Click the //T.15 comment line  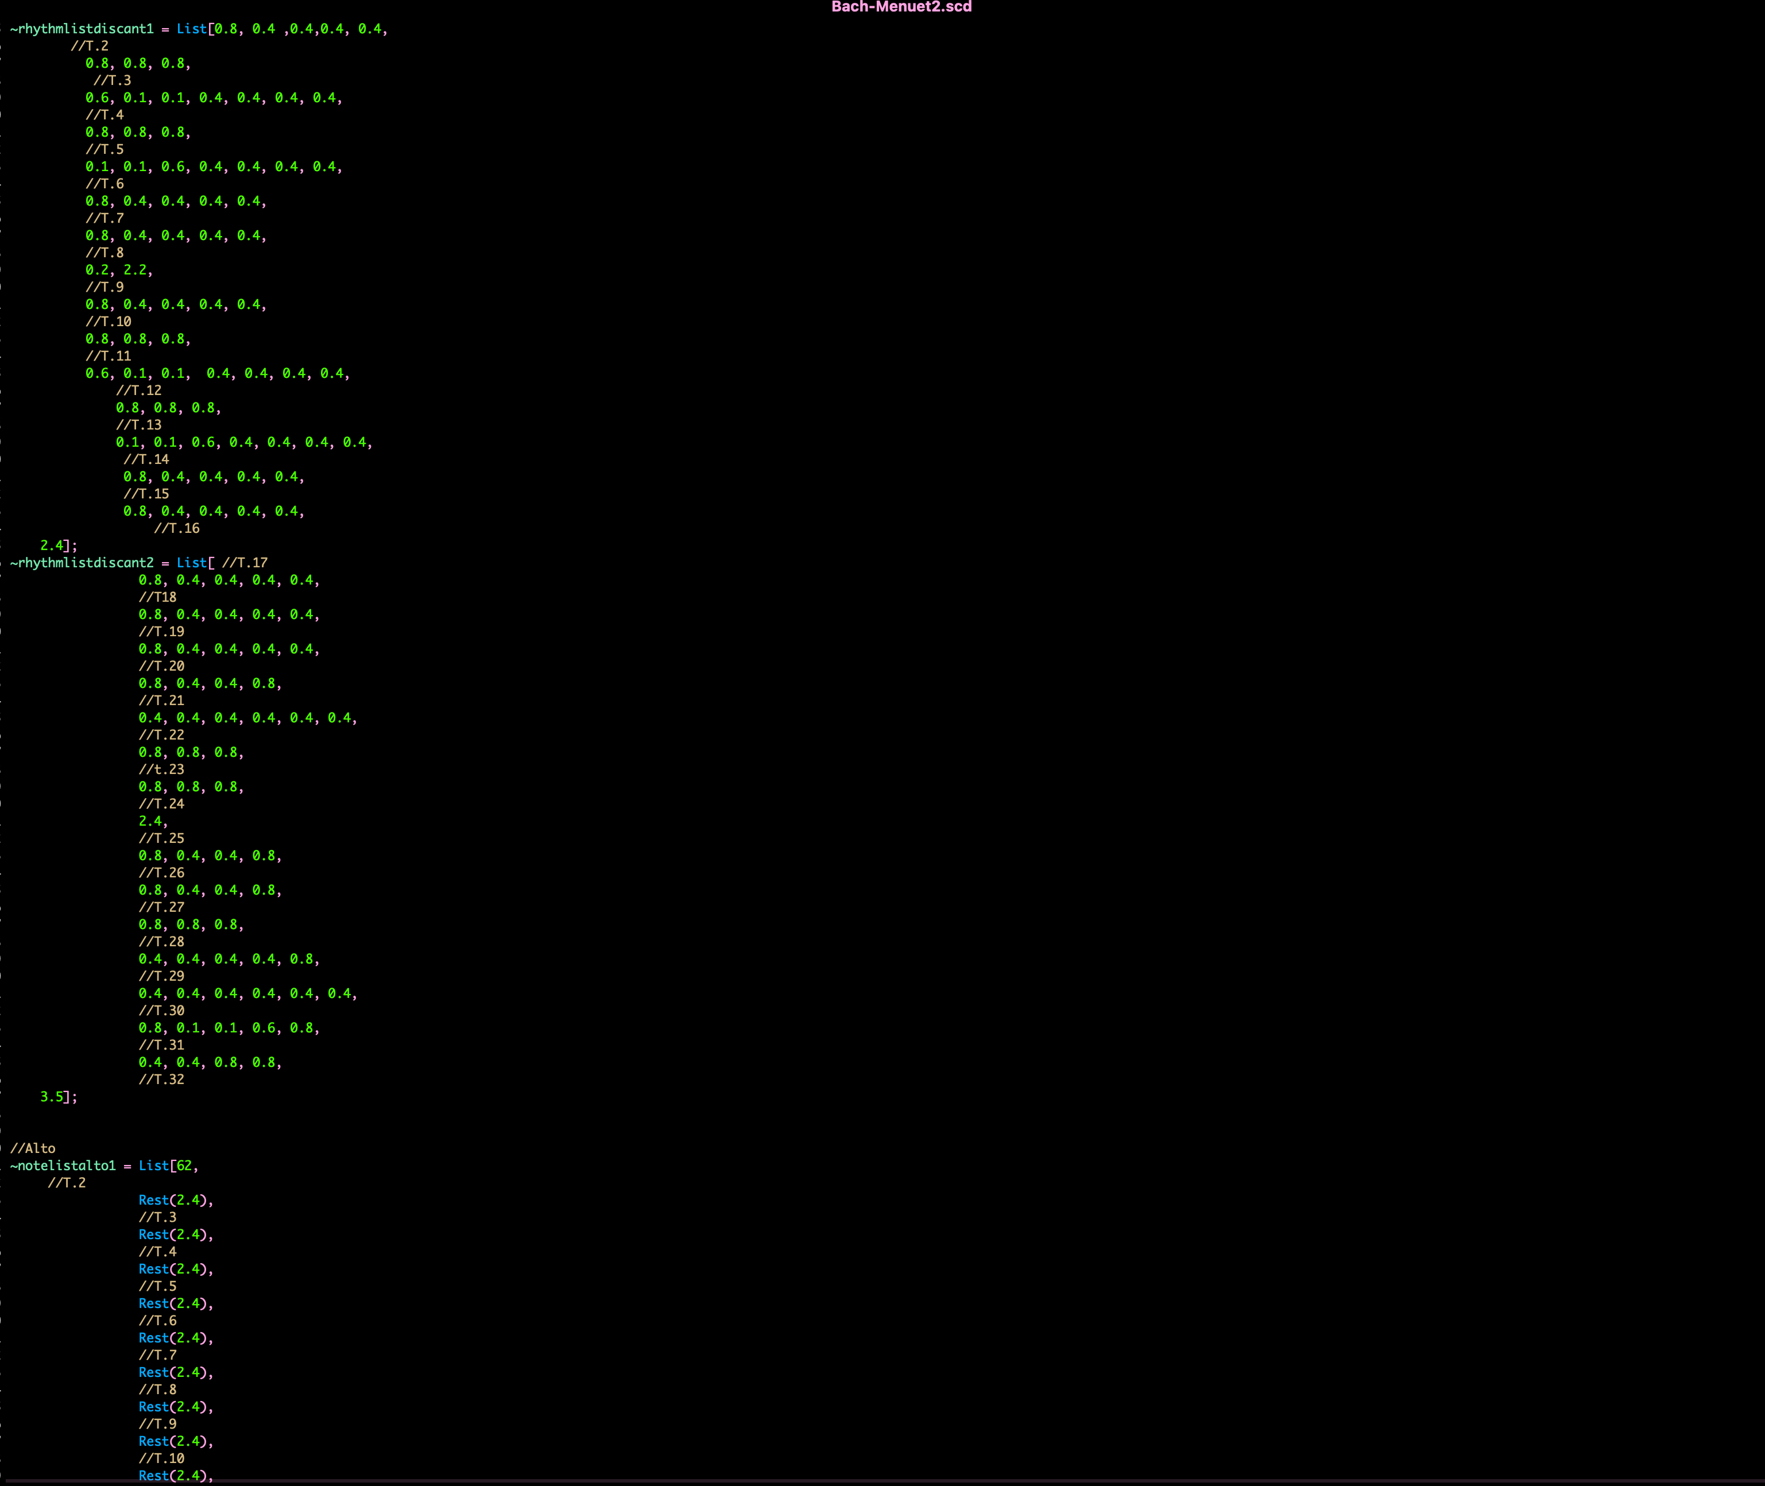pos(146,494)
